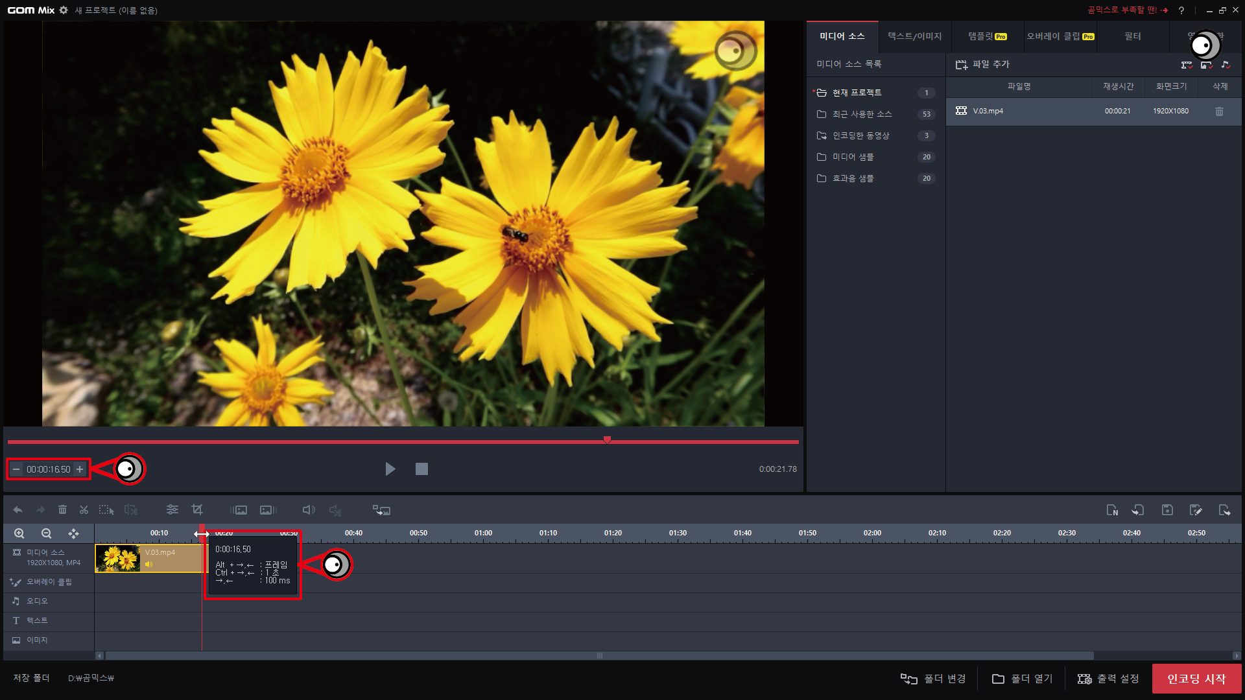Click the timeline zoom-out magnifier
Screen dimensions: 1245x700
tap(46, 533)
